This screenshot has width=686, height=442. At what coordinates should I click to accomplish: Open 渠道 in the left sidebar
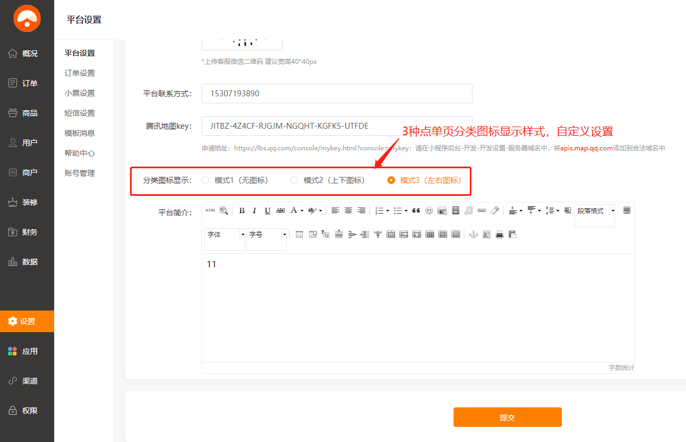point(27,381)
